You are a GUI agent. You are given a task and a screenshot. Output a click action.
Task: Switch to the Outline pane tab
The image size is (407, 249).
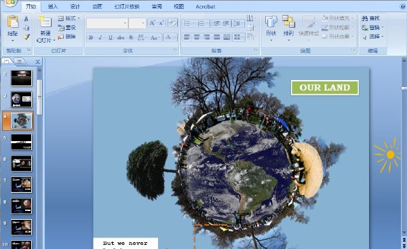coord(20,62)
